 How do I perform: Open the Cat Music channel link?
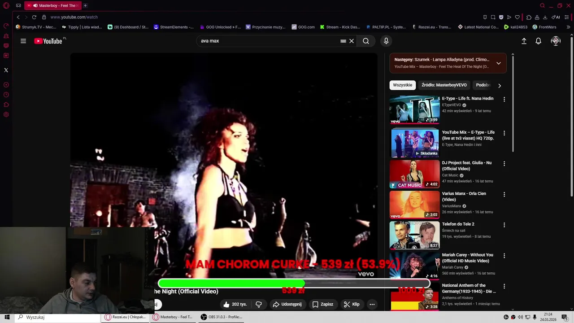[450, 175]
